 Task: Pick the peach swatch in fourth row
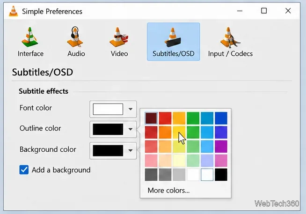(x=165, y=161)
